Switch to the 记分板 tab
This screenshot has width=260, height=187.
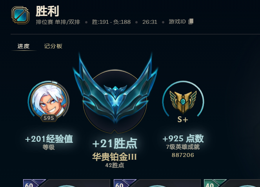(53, 46)
